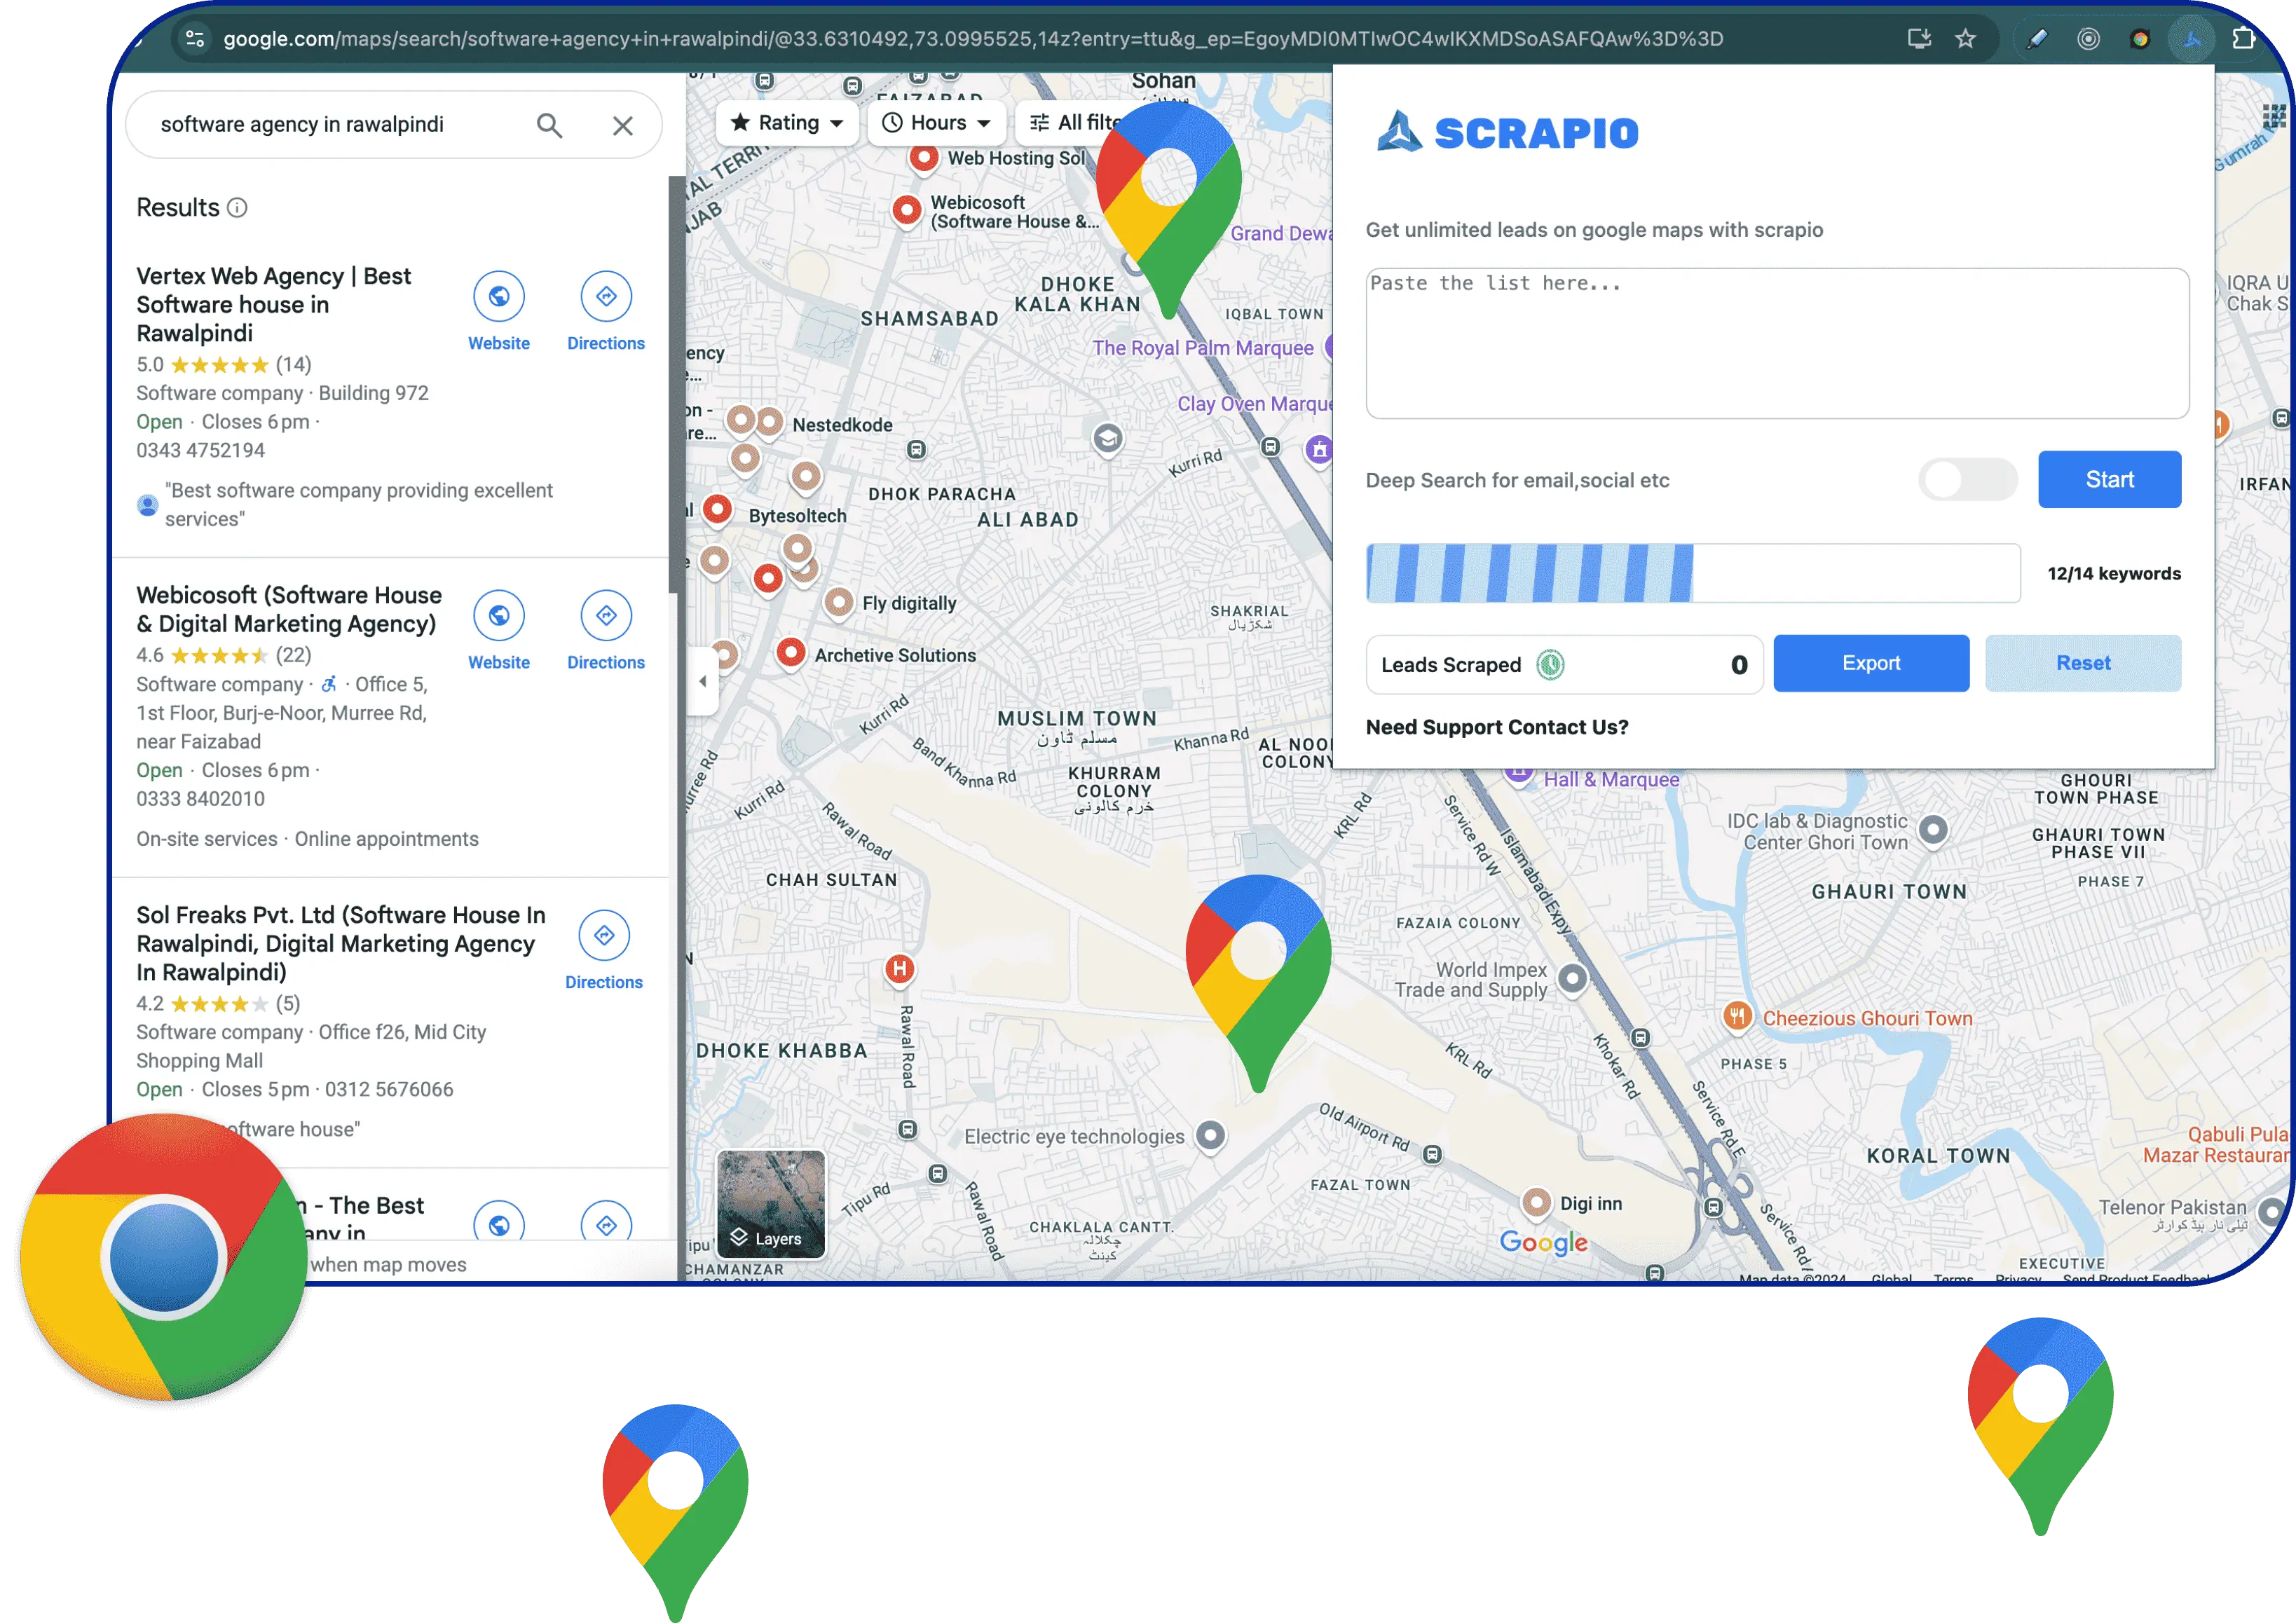
Task: Open the Results info icon
Action: (237, 208)
